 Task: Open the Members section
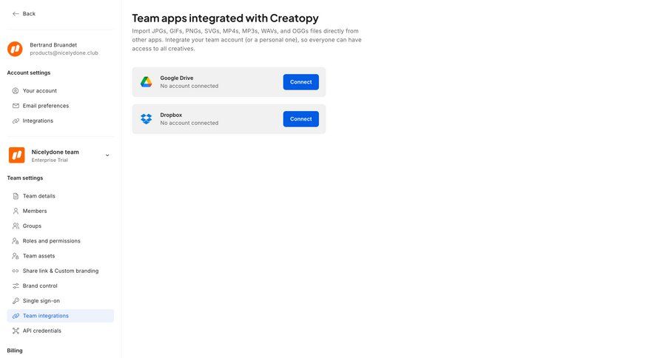(35, 211)
